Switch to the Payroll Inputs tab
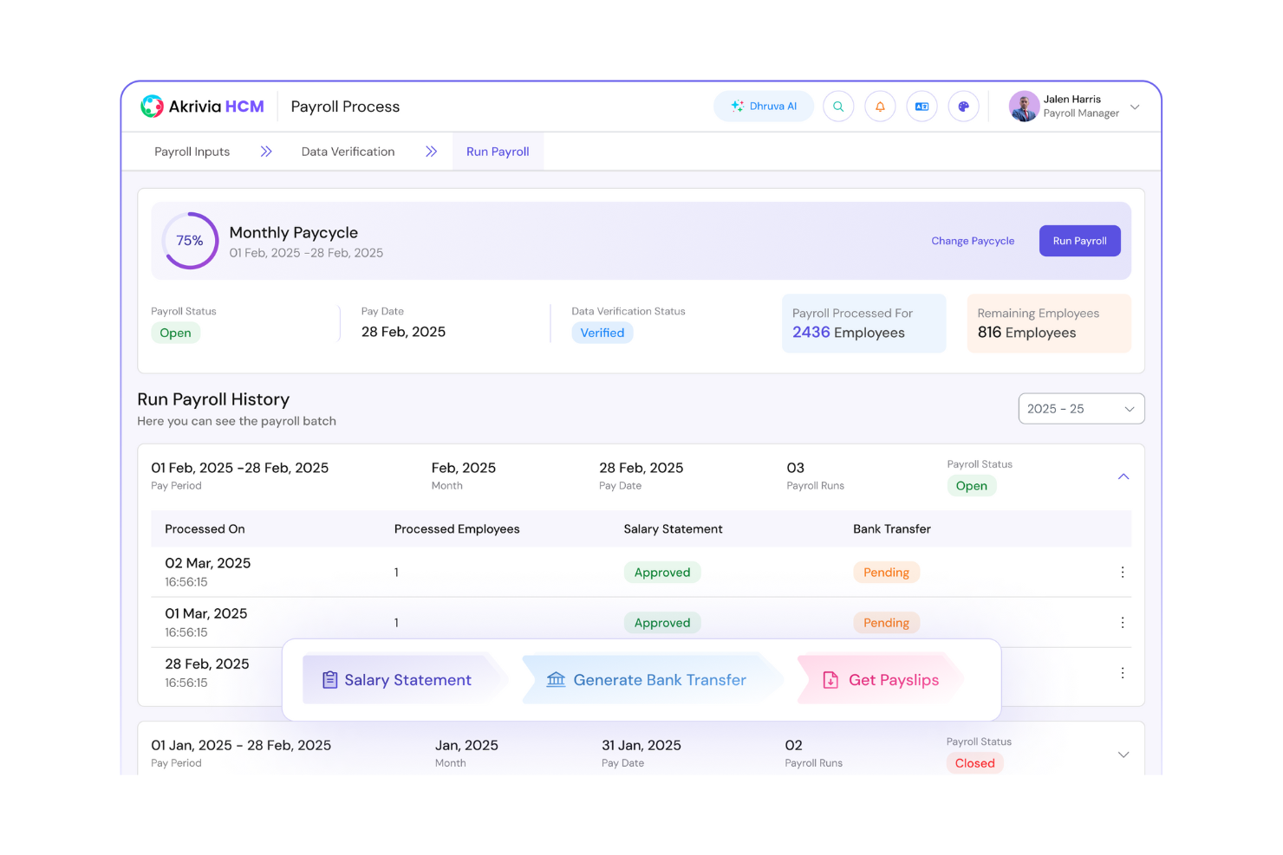1283x855 pixels. (192, 151)
